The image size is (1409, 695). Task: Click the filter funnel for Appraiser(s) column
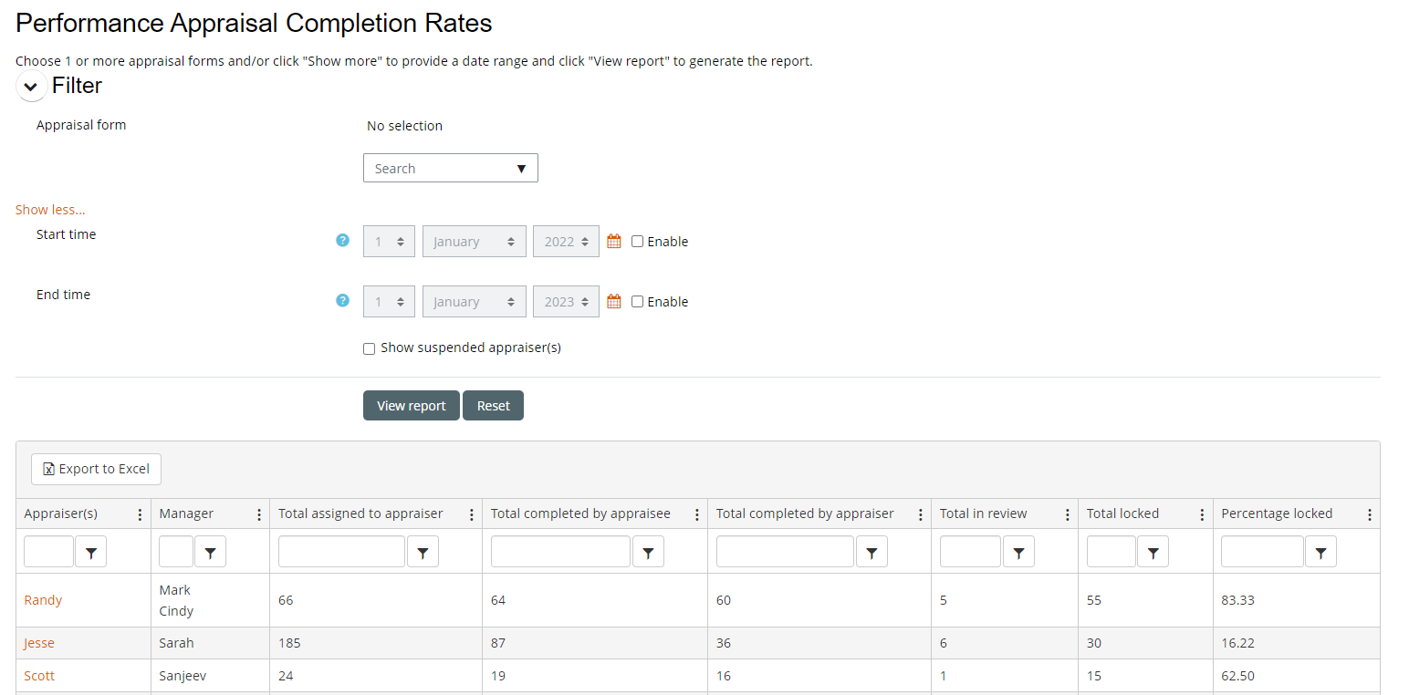(90, 552)
